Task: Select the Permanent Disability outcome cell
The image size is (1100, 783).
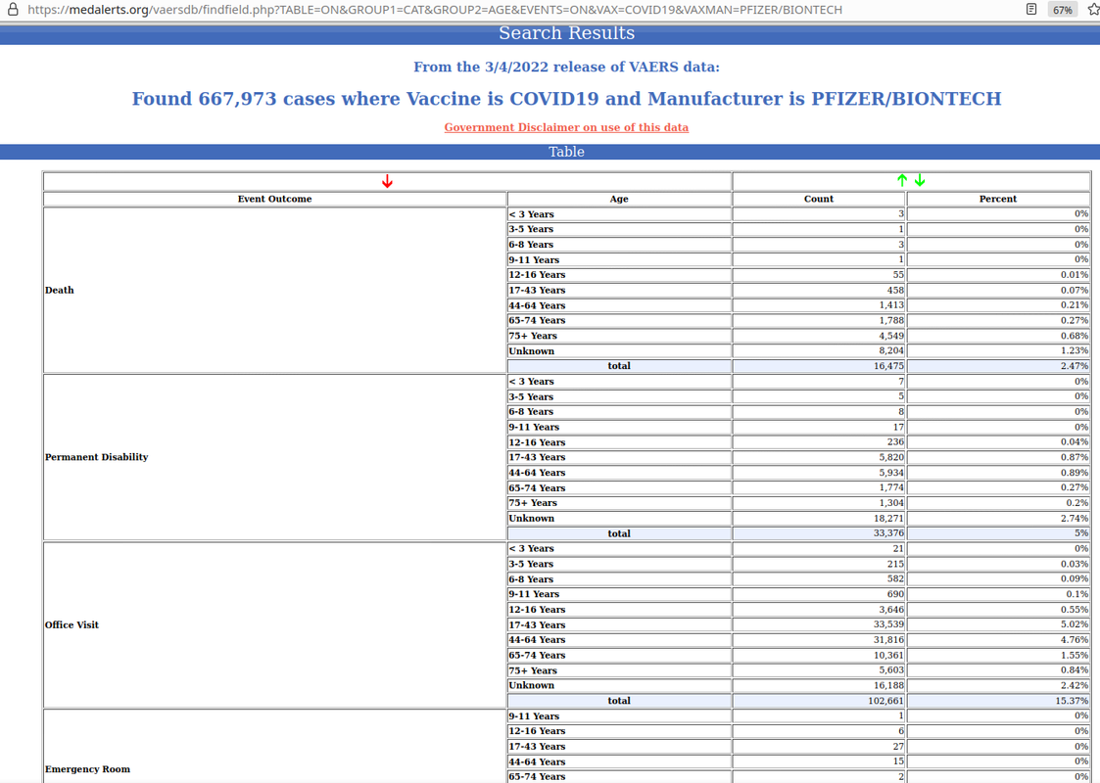Action: (x=274, y=457)
